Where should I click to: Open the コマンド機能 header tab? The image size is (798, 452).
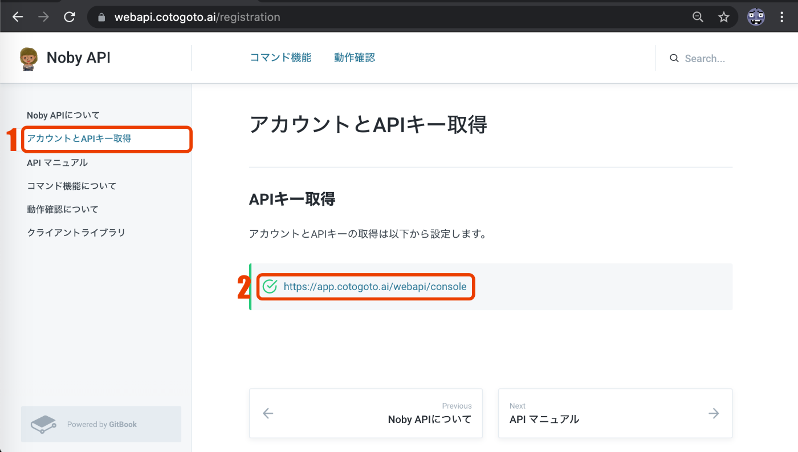[x=280, y=58]
